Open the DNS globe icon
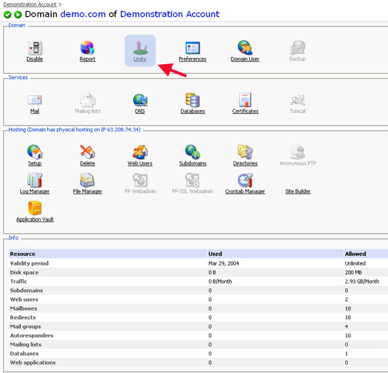The height and width of the screenshot is (373, 388). (x=140, y=100)
